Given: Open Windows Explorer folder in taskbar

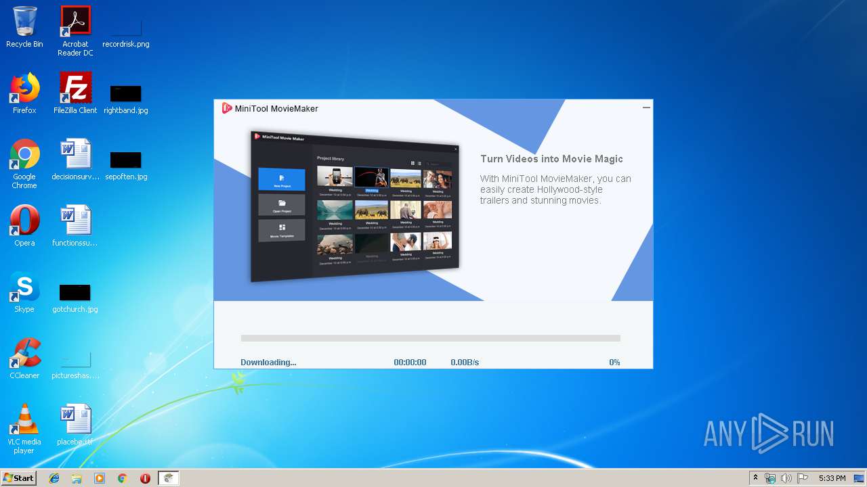Looking at the screenshot, I should [77, 478].
